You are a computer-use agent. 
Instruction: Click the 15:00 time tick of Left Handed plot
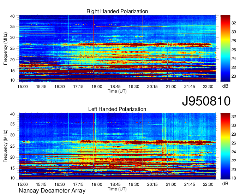coord(23,184)
